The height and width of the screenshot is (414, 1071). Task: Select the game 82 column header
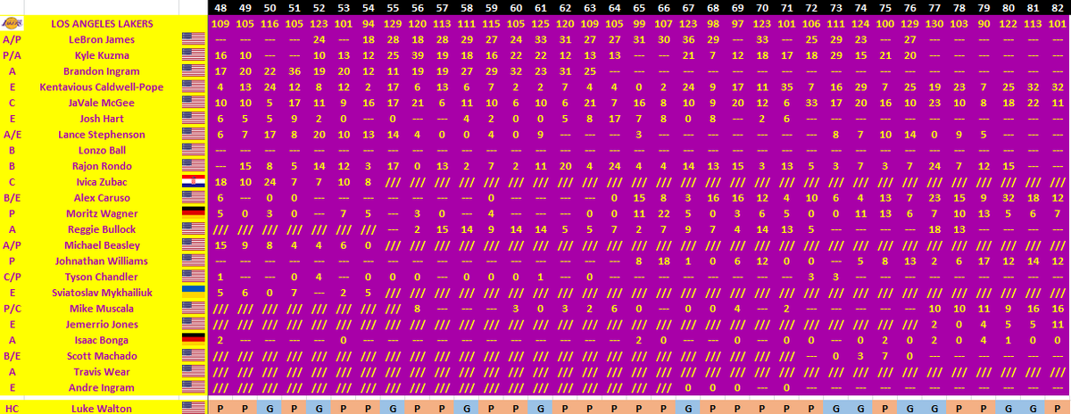click(x=1058, y=8)
